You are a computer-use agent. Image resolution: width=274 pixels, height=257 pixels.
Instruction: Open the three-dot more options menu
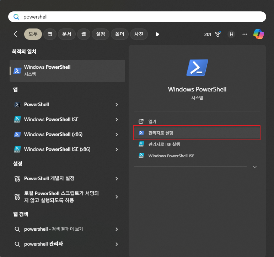245,34
